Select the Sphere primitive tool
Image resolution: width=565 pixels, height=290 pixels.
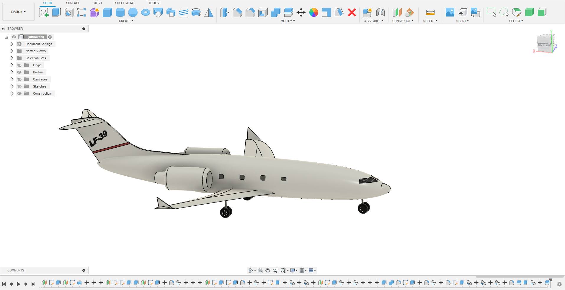tap(133, 12)
